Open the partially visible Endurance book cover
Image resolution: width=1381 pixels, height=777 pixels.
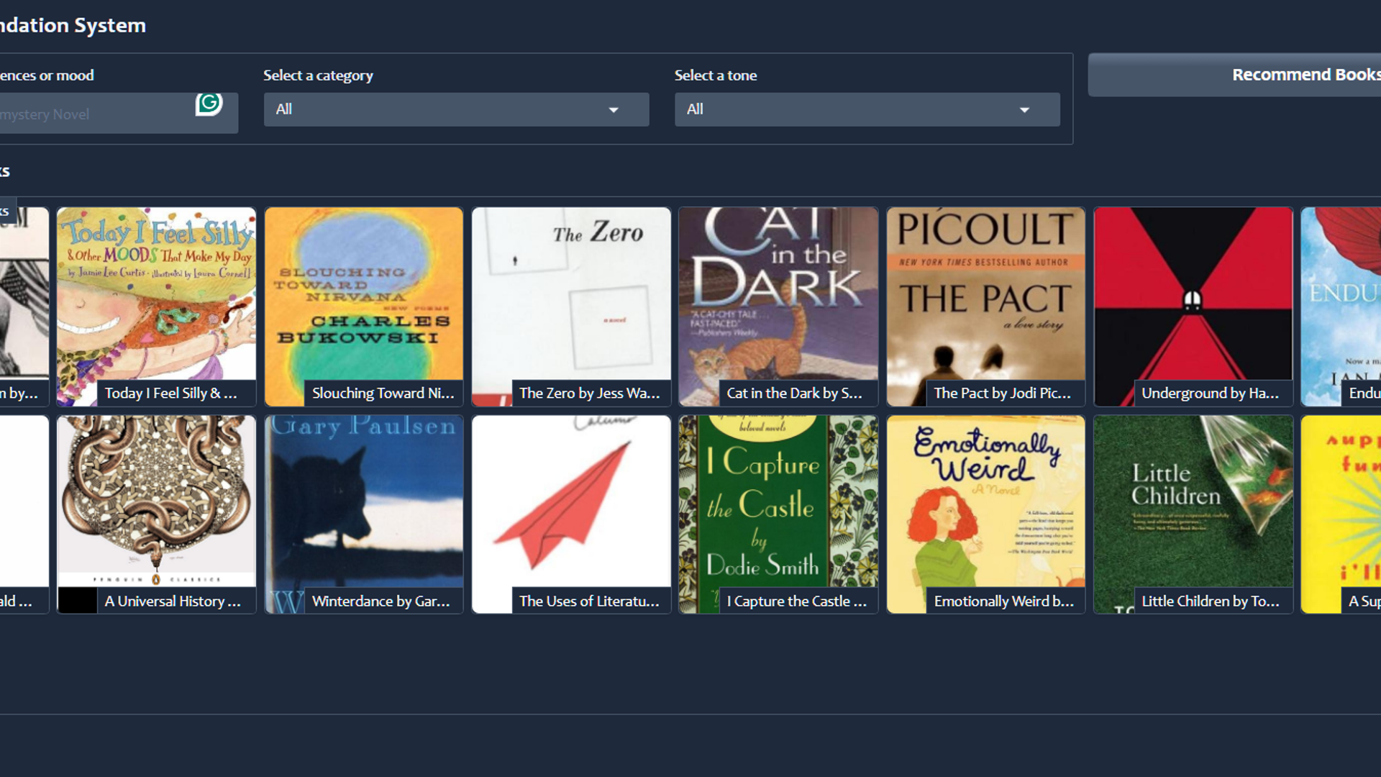[x=1341, y=306]
